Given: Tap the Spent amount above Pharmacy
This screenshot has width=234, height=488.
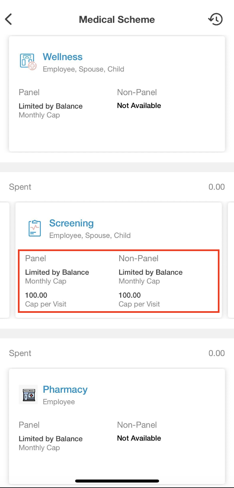Looking at the screenshot, I should coord(216,353).
